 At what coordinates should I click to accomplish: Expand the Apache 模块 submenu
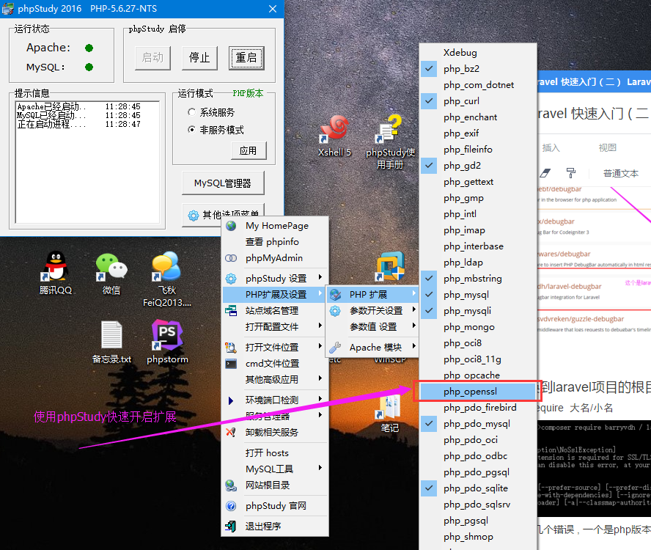click(x=375, y=348)
